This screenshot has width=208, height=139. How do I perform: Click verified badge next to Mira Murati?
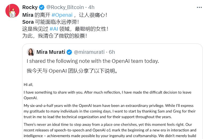pyautogui.click(x=69, y=52)
